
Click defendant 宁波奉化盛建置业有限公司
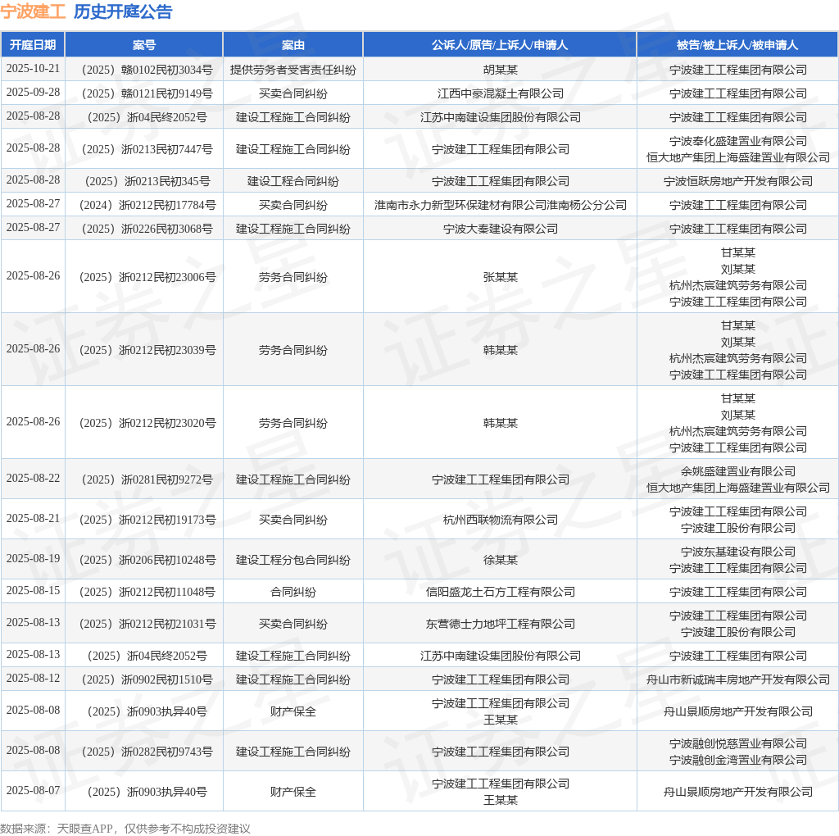click(738, 141)
